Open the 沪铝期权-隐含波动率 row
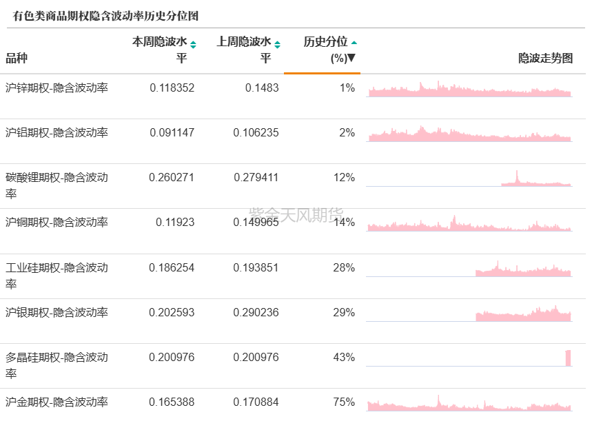The width and height of the screenshot is (592, 441). coord(293,141)
